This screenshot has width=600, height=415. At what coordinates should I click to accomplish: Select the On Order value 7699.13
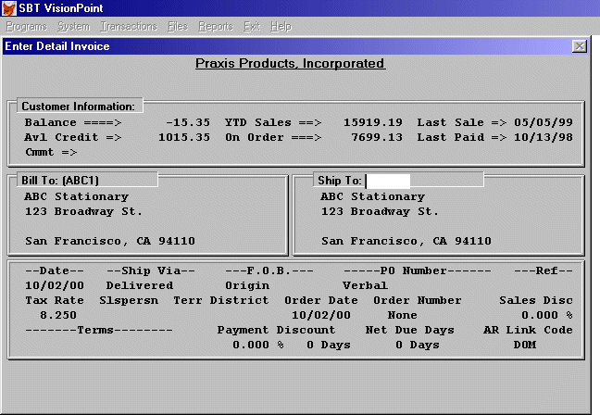(x=377, y=137)
